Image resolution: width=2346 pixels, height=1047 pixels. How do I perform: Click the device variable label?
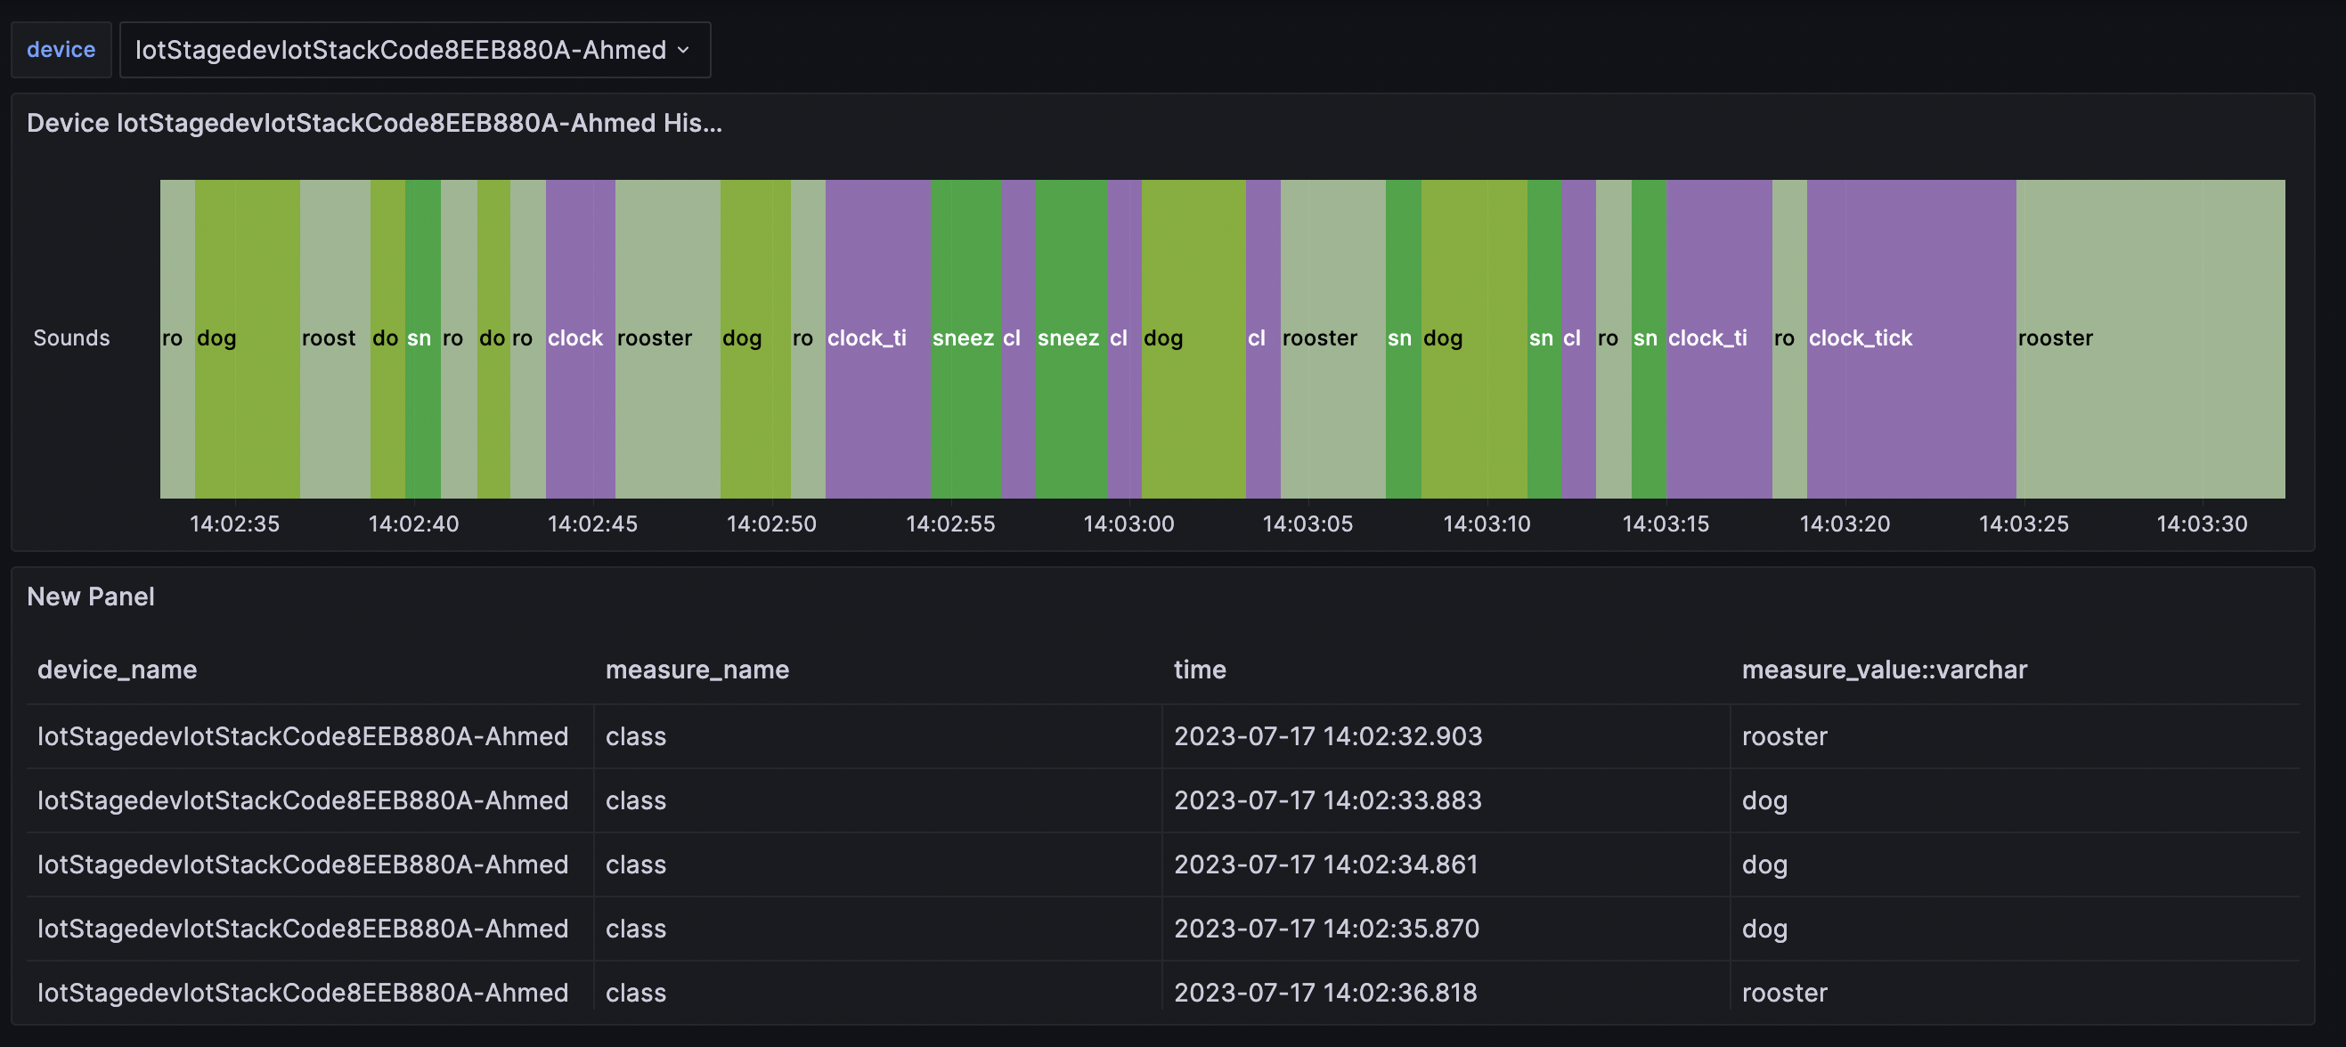point(61,50)
